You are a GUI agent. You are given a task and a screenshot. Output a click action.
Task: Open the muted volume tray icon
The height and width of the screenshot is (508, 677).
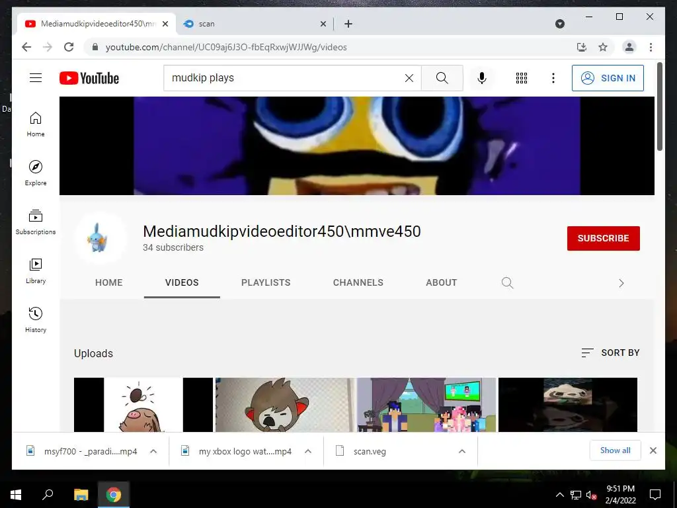pos(591,495)
